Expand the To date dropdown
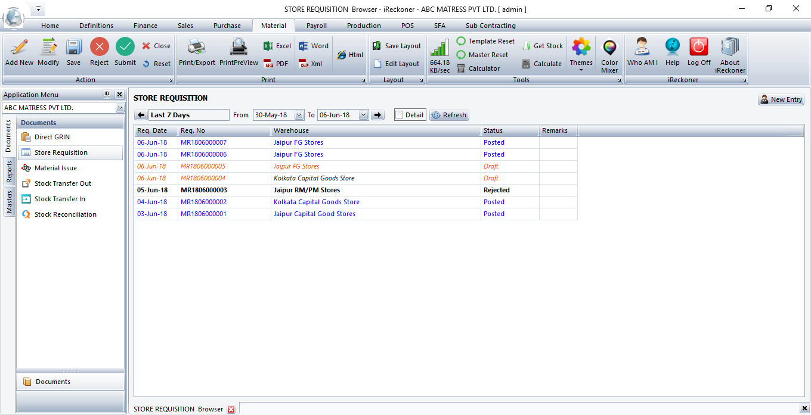Screen dimensions: 811x415 tap(363, 115)
